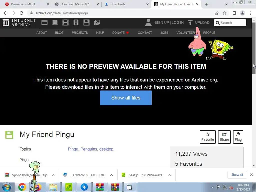This screenshot has width=256, height=192.
Task: Click the Favorite button
Action: (x=208, y=137)
